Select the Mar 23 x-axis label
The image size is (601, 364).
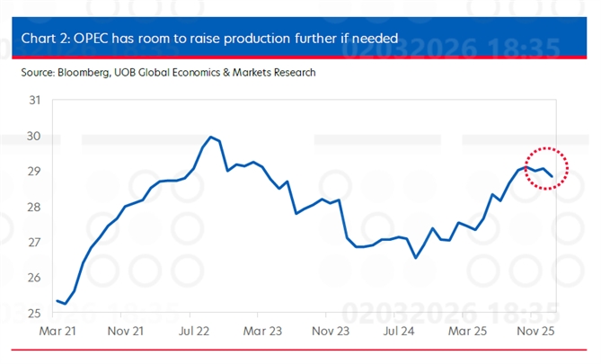coord(271,330)
